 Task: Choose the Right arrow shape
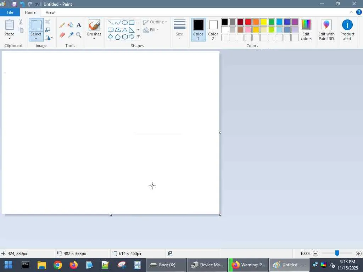(132, 37)
